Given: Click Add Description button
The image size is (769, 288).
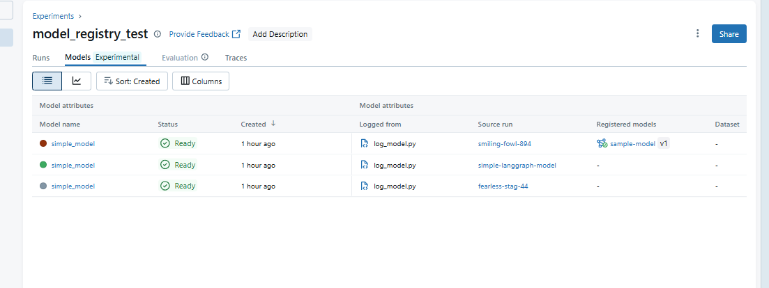Looking at the screenshot, I should pos(280,34).
